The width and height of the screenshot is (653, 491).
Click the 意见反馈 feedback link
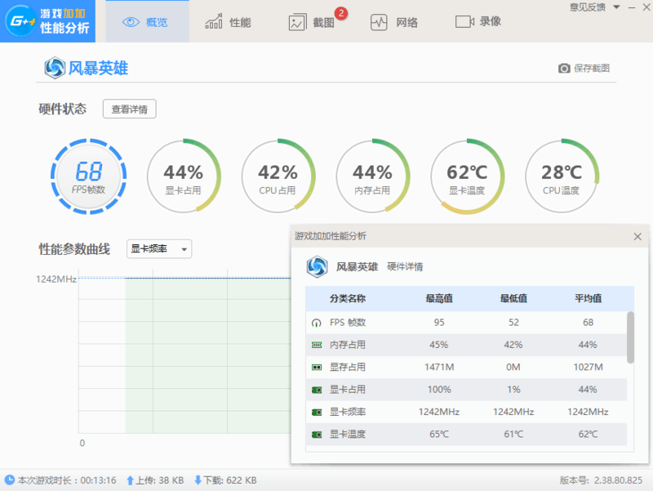tap(588, 7)
